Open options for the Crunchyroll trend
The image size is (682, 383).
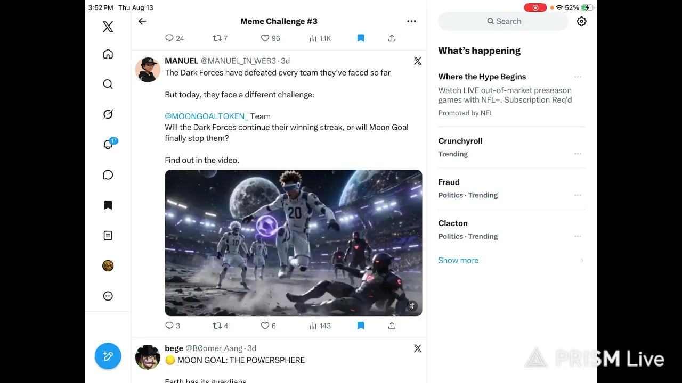tap(578, 154)
